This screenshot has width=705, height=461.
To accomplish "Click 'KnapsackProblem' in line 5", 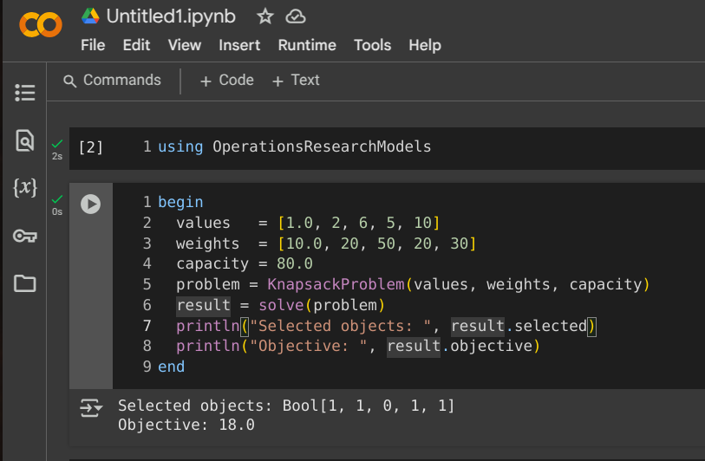I will point(336,284).
